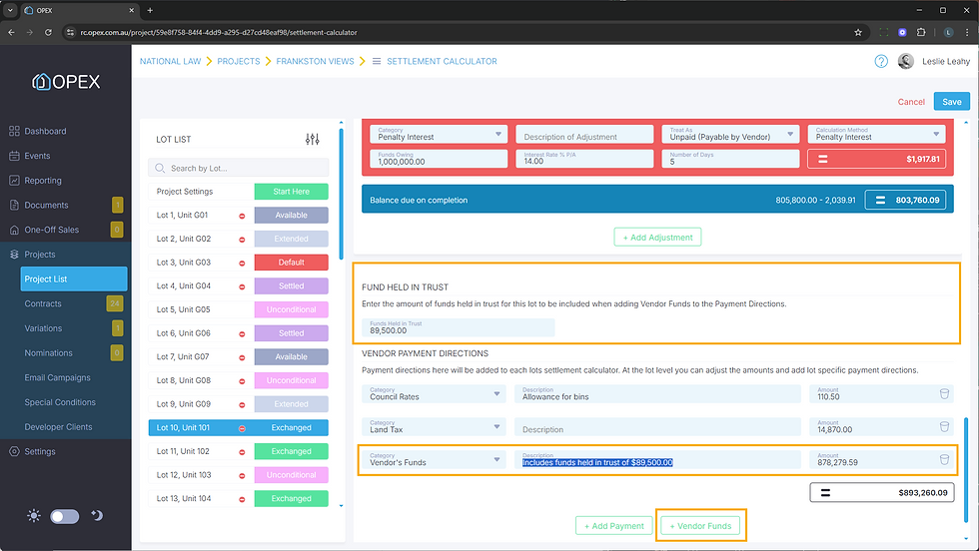Image resolution: width=979 pixels, height=551 pixels.
Task: Select Projects in the sidebar
Action: (x=39, y=254)
